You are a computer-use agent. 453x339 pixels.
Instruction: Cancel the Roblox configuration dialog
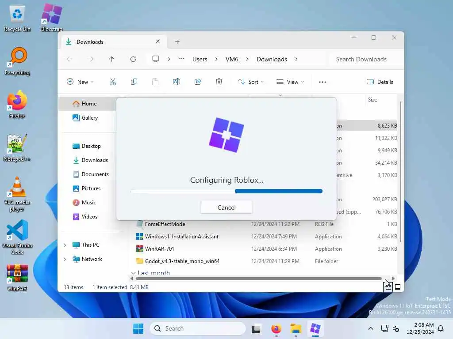point(226,207)
